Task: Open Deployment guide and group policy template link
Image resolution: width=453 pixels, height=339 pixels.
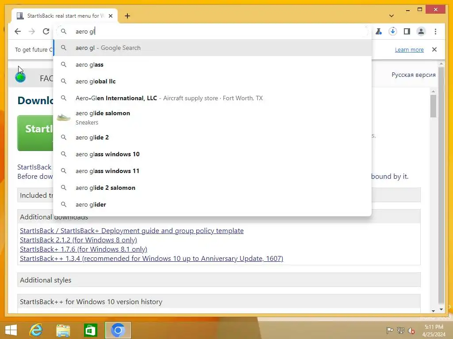Action: click(132, 230)
